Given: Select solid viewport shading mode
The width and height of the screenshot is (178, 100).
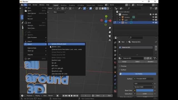Looking at the screenshot, I should pos(103,9).
